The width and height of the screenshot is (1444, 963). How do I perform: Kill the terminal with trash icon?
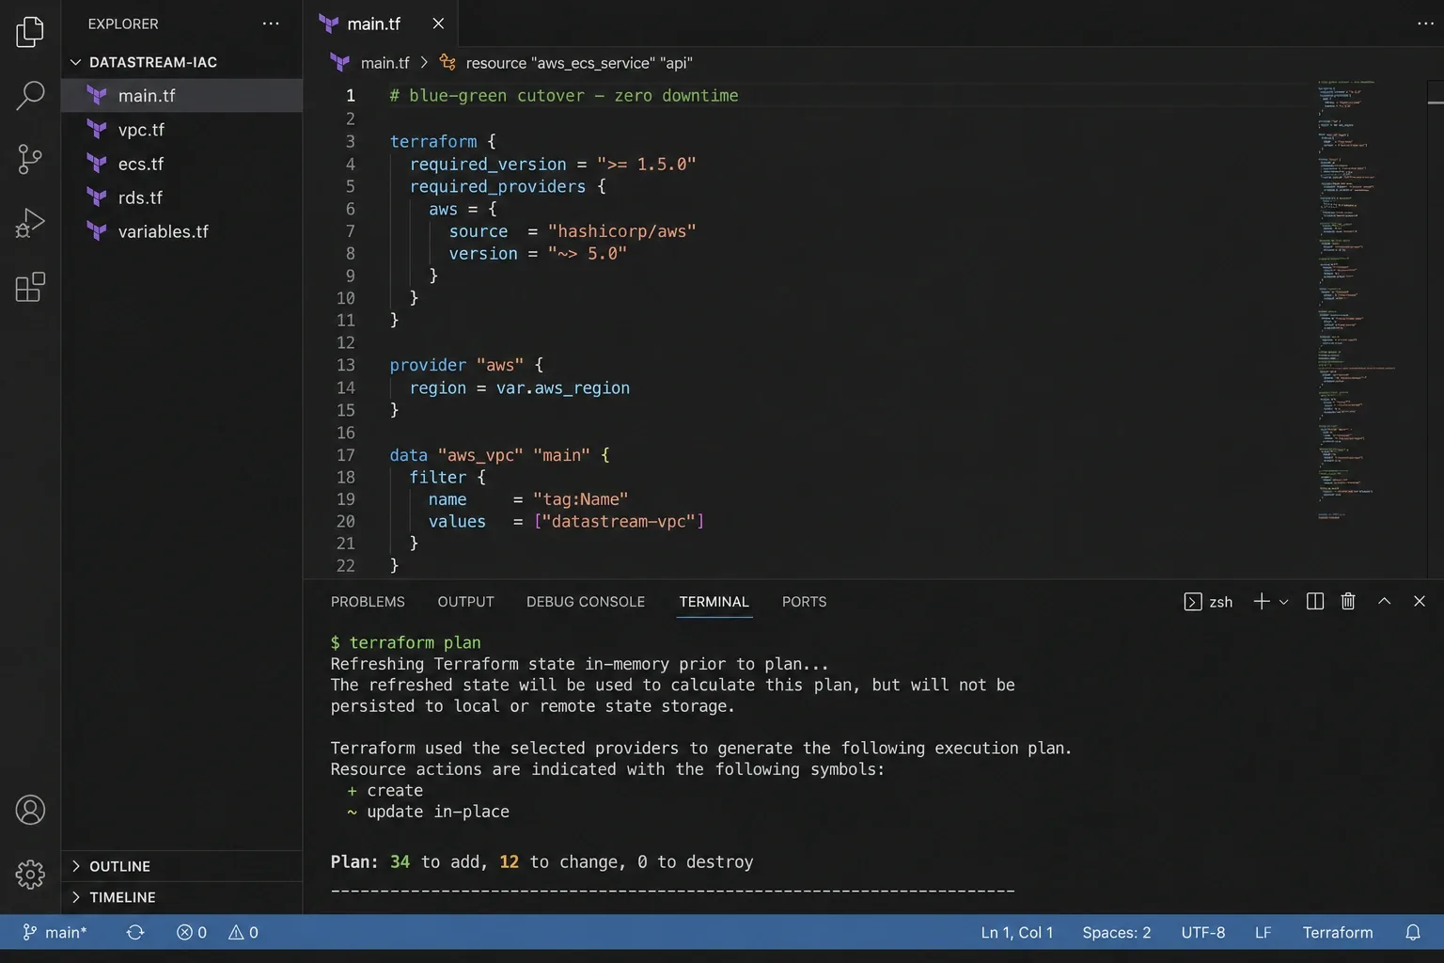[x=1348, y=602]
